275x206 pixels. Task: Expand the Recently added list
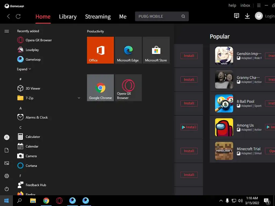24,69
